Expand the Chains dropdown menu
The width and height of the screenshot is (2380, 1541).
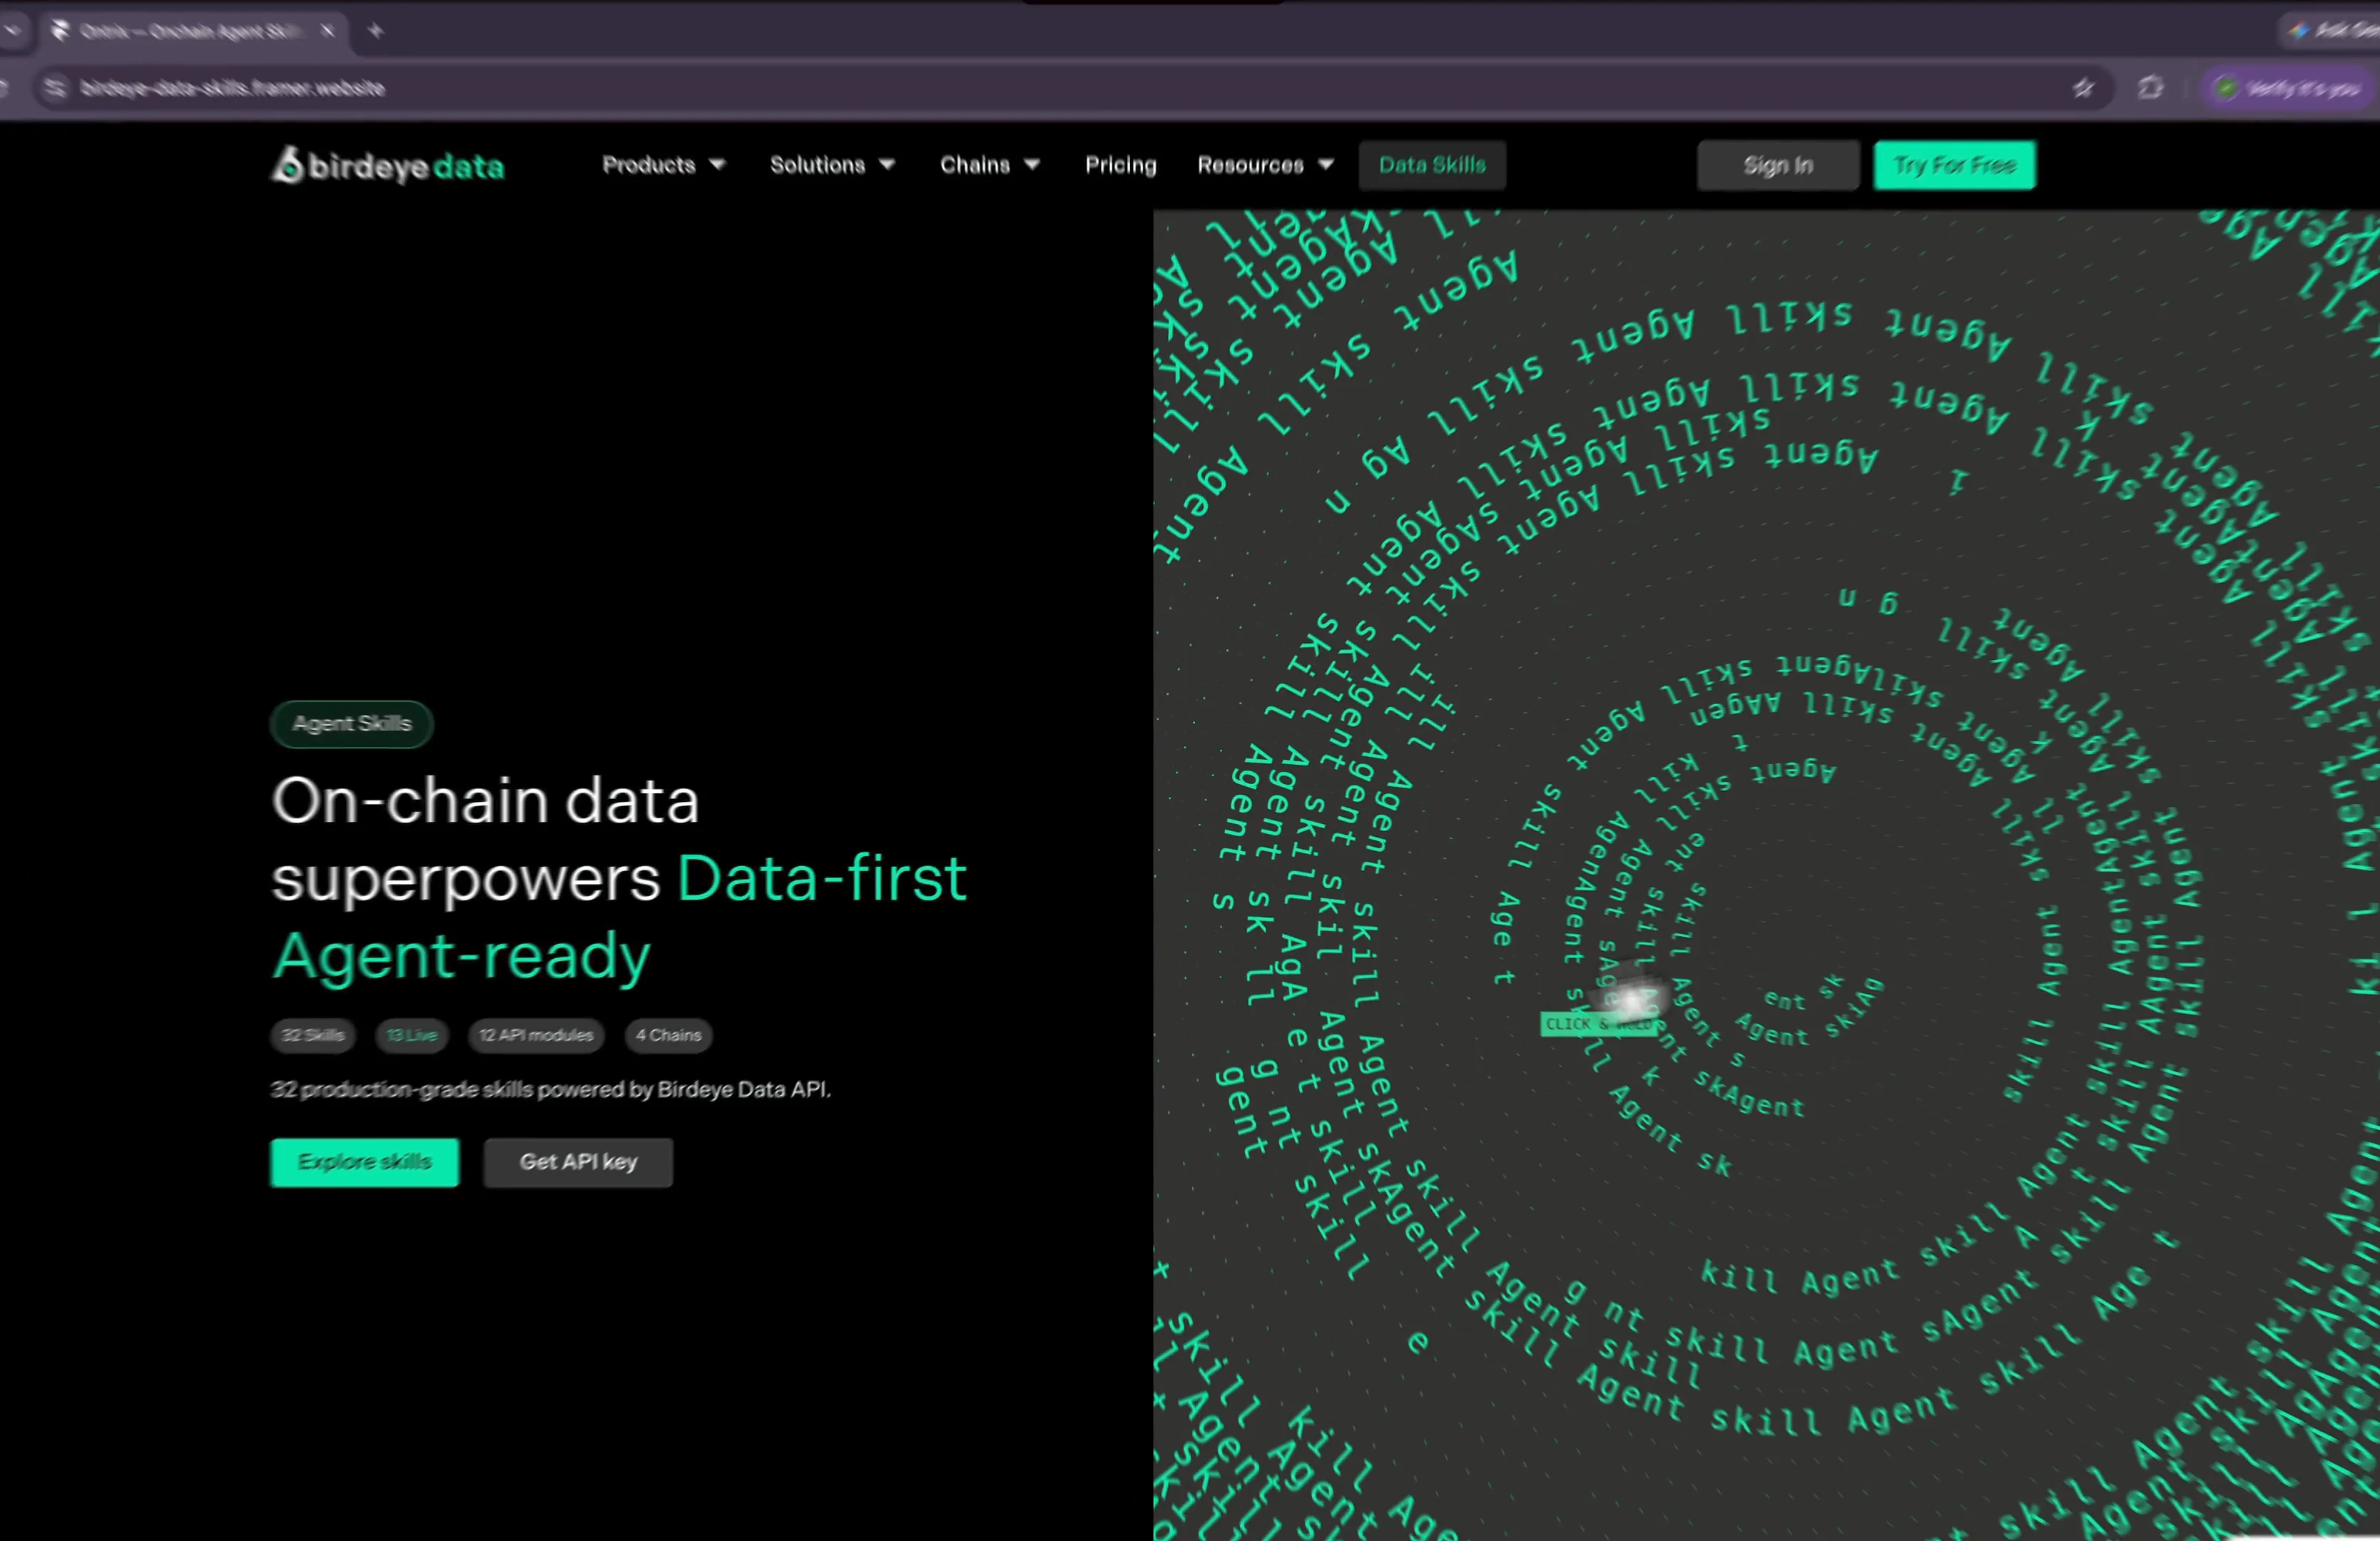[990, 165]
